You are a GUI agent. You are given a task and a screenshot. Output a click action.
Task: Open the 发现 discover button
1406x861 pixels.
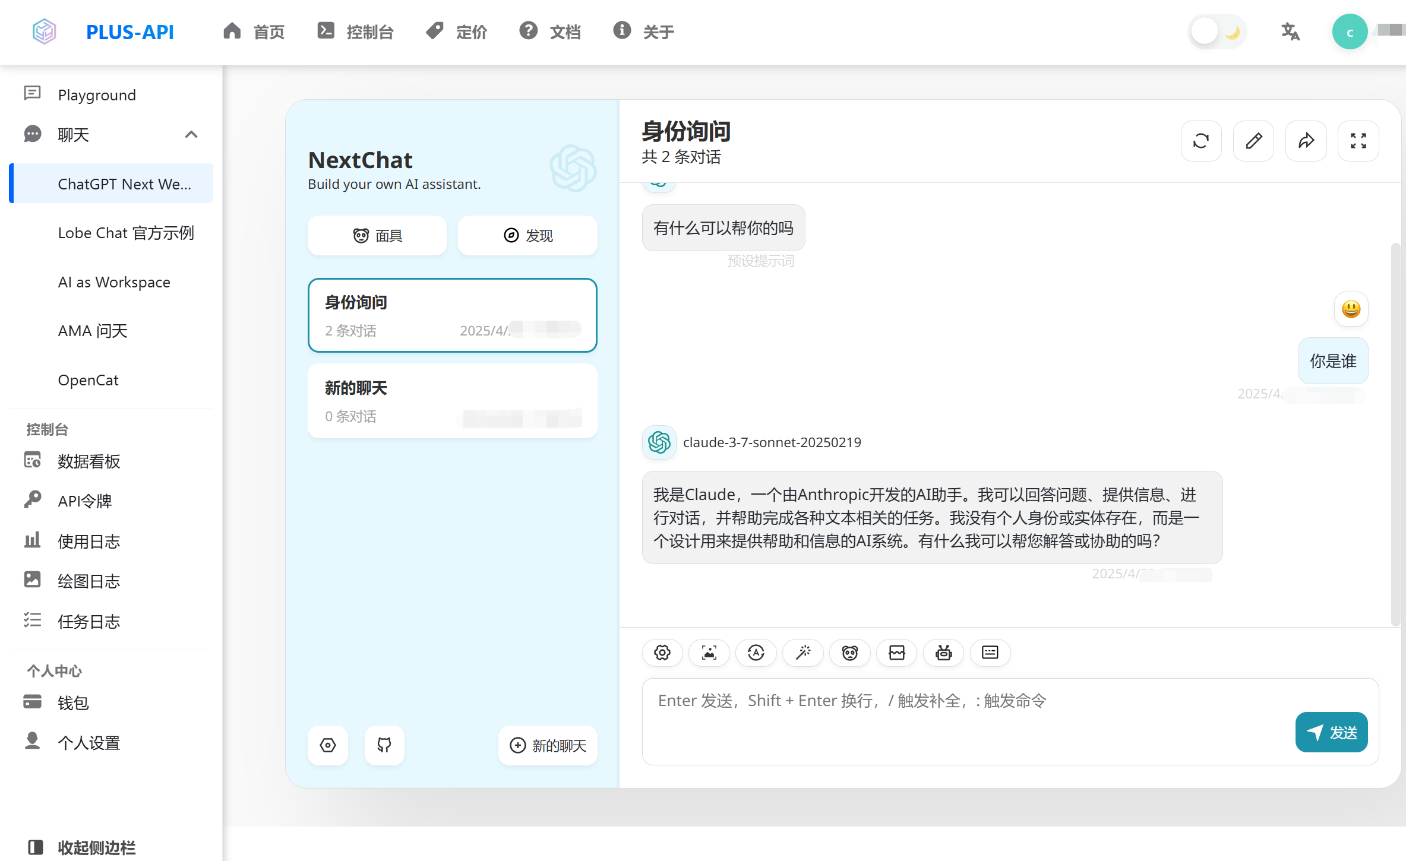coord(527,236)
